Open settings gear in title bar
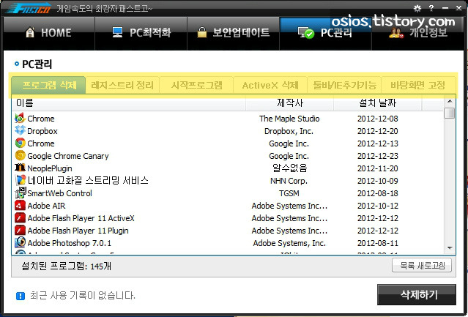Image resolution: width=468 pixels, height=317 pixels. [x=417, y=8]
